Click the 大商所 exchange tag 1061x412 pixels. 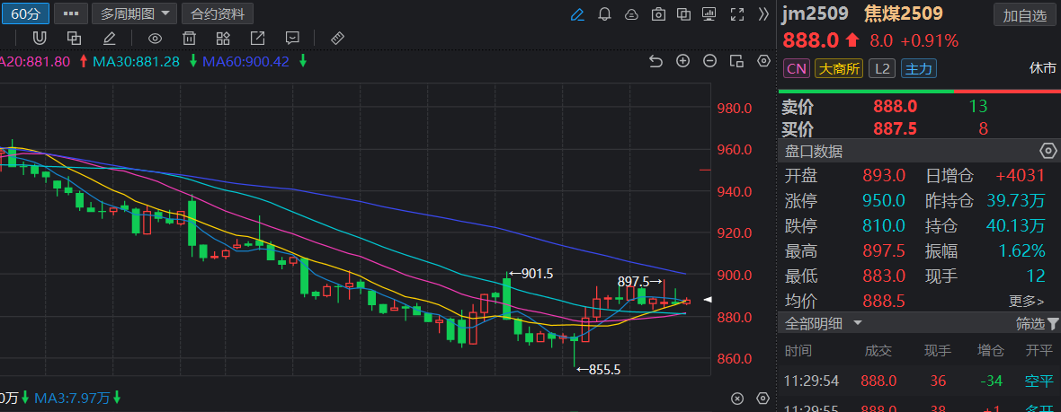(839, 68)
